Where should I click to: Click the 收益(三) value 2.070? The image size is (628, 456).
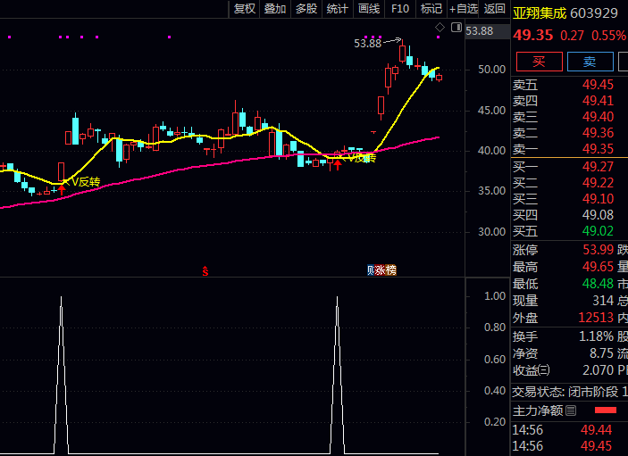tap(598, 370)
